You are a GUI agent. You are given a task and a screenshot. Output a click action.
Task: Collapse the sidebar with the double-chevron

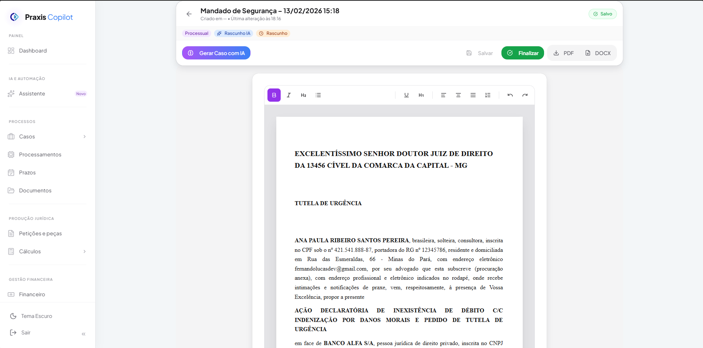pyautogui.click(x=84, y=334)
